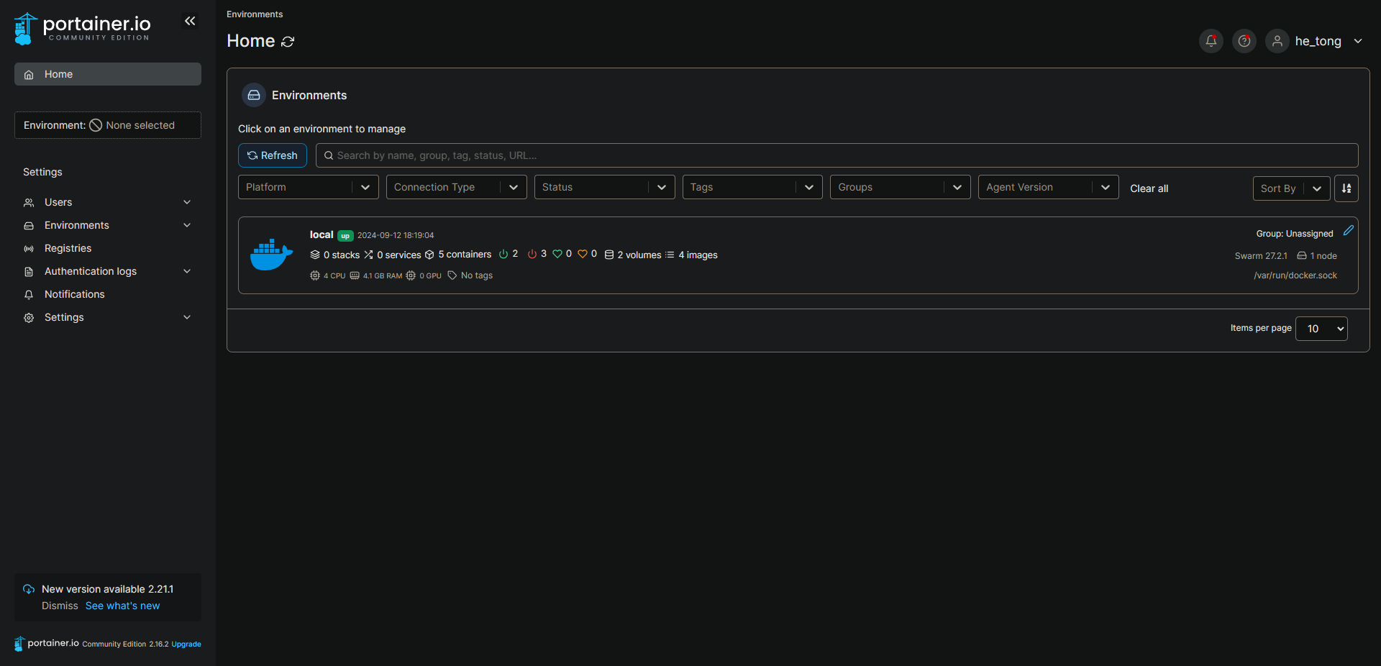Image resolution: width=1381 pixels, height=666 pixels.
Task: Open Registries in the sidebar
Action: coord(68,248)
